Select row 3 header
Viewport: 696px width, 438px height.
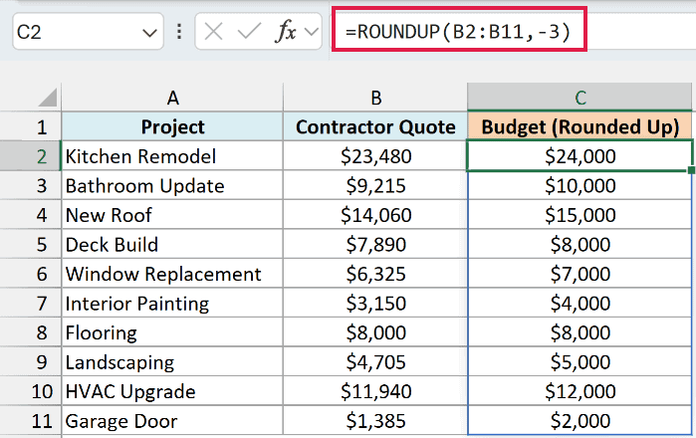(x=30, y=185)
